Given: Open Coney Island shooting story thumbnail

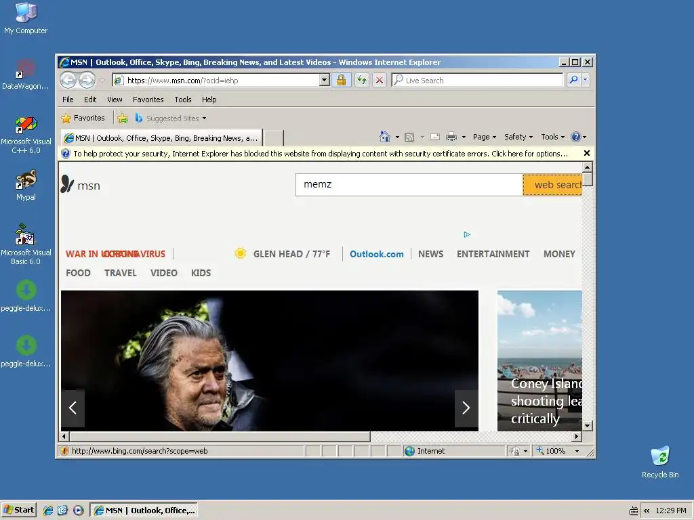Looking at the screenshot, I should 539,360.
